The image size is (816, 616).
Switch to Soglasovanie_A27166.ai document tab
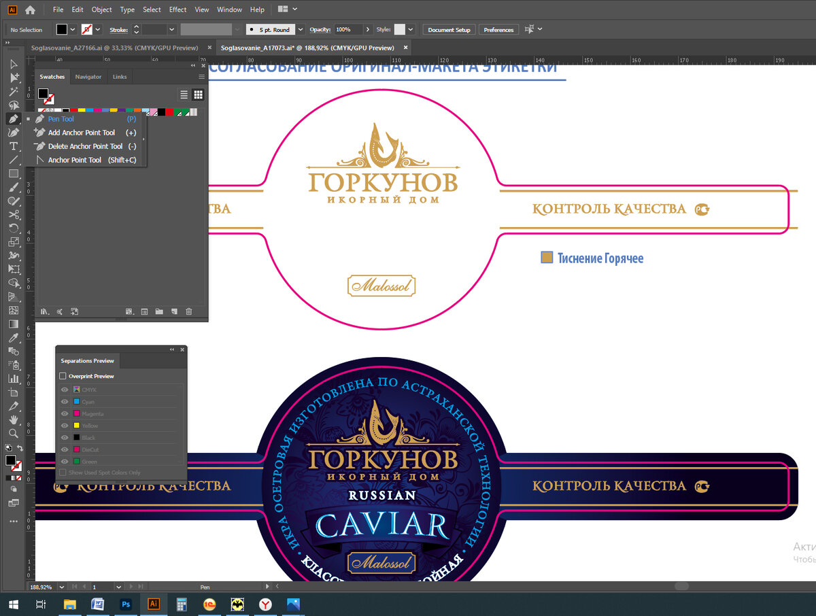click(x=114, y=48)
